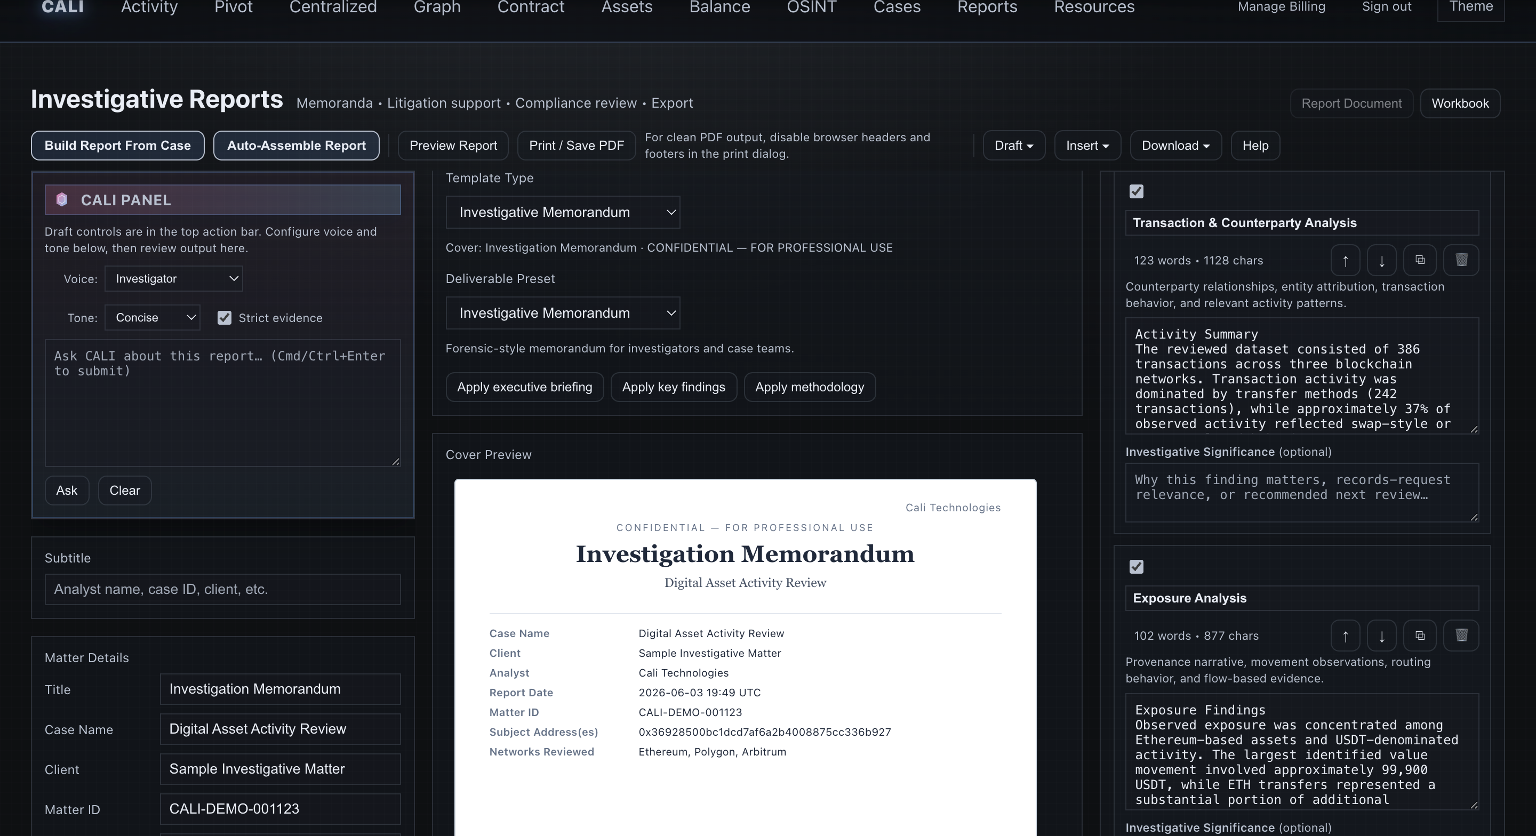Image resolution: width=1536 pixels, height=836 pixels.
Task: Expand the Download menu
Action: point(1176,146)
